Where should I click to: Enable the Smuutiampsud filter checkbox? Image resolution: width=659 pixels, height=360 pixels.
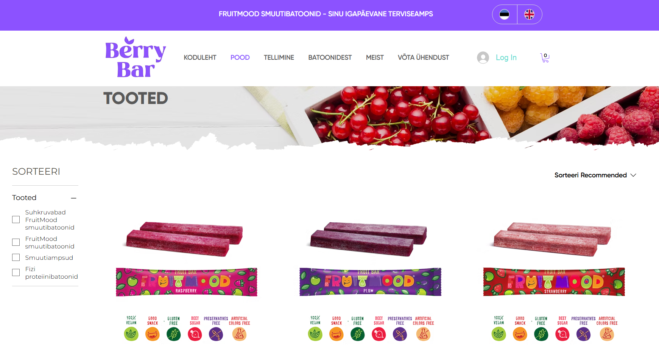pos(16,258)
